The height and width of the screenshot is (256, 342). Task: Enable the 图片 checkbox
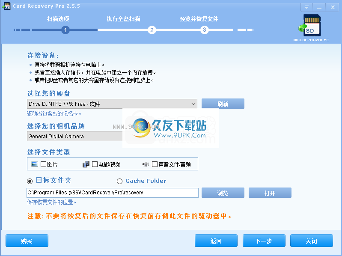click(43, 164)
